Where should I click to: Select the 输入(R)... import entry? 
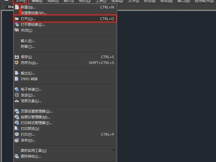click(x=28, y=41)
